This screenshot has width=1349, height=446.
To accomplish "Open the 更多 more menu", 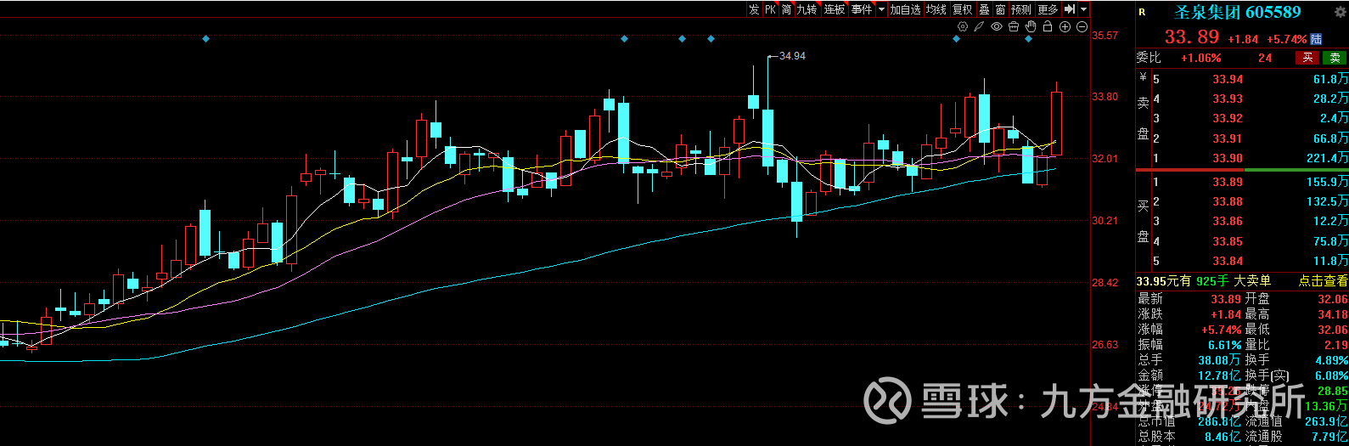I will point(1048,9).
